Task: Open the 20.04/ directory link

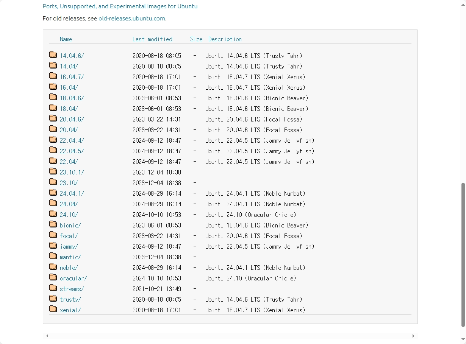Action: pos(69,130)
